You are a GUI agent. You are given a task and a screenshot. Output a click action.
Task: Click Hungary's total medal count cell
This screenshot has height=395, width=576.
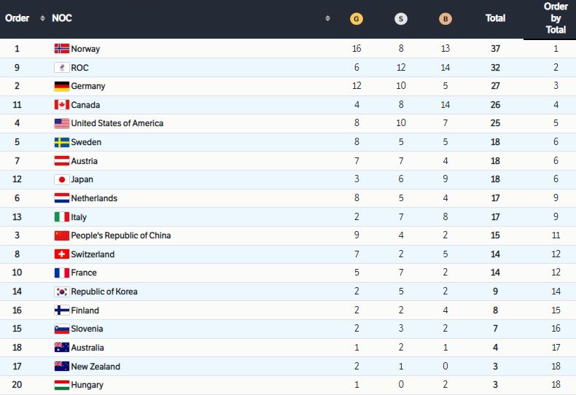click(x=496, y=385)
